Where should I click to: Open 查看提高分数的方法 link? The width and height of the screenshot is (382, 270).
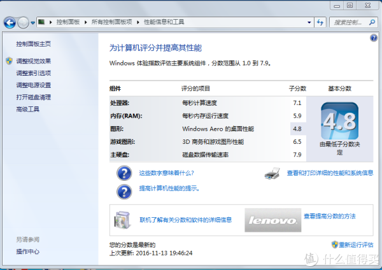[330, 216]
